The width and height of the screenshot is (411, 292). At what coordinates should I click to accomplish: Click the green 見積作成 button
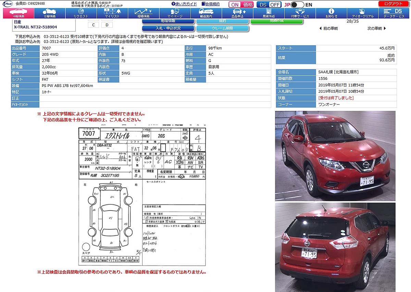[x=277, y=21]
